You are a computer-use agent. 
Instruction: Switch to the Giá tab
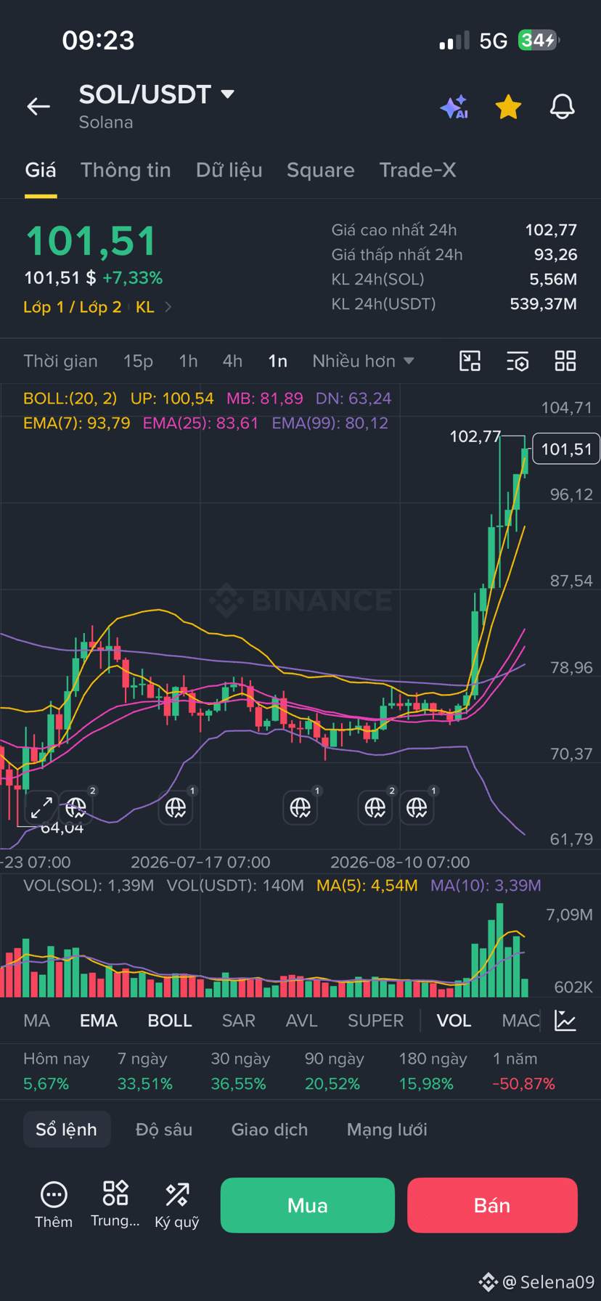(41, 170)
